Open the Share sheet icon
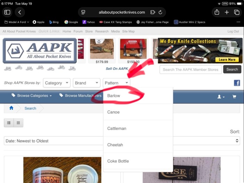244x183 pixels. [x=217, y=12]
